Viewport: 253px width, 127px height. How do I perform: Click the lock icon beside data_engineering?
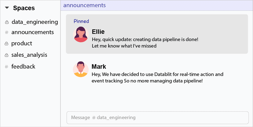(6, 22)
